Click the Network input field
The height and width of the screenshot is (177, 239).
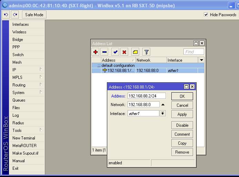point(143,105)
